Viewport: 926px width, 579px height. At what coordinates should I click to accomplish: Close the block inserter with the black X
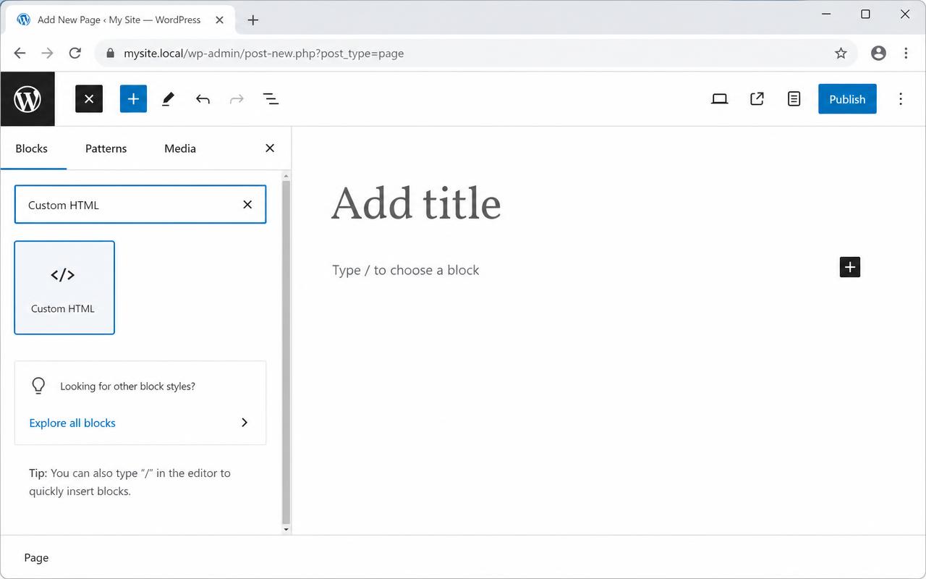click(89, 99)
